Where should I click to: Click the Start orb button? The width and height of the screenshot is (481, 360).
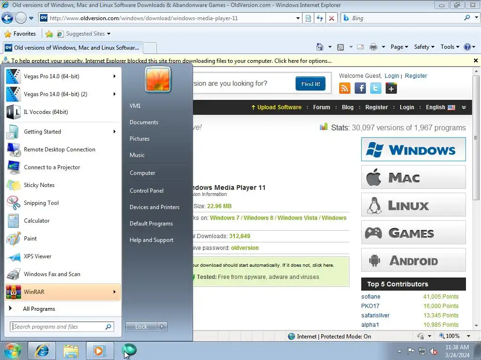12,351
